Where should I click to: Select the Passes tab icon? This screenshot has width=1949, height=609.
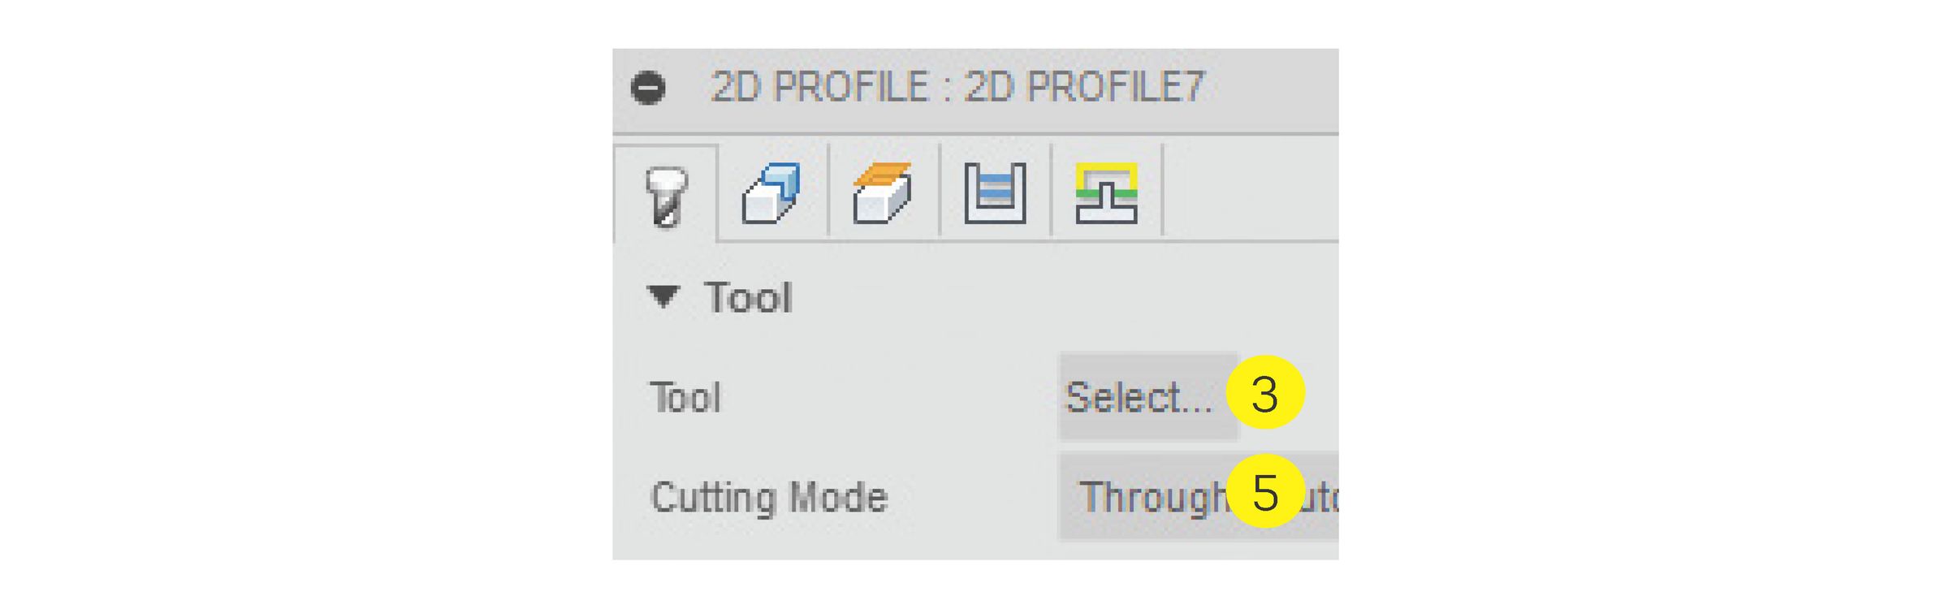[x=995, y=193]
